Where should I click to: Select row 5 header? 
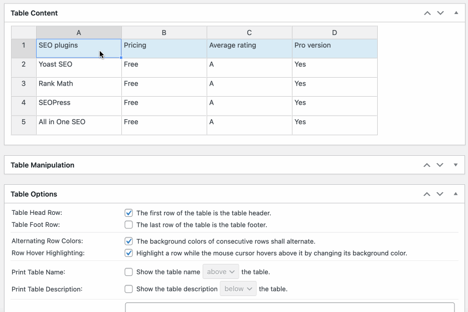(24, 125)
